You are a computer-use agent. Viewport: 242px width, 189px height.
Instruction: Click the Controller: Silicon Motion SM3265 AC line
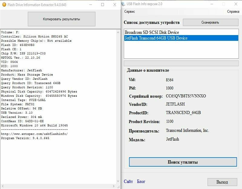point(34,37)
